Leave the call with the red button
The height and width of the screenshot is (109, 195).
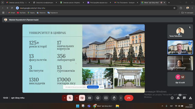coord(129,98)
